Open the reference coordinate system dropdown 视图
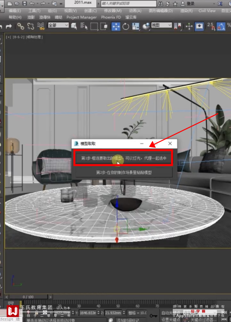Image resolution: width=231 pixels, height=322 pixels. click(x=162, y=25)
